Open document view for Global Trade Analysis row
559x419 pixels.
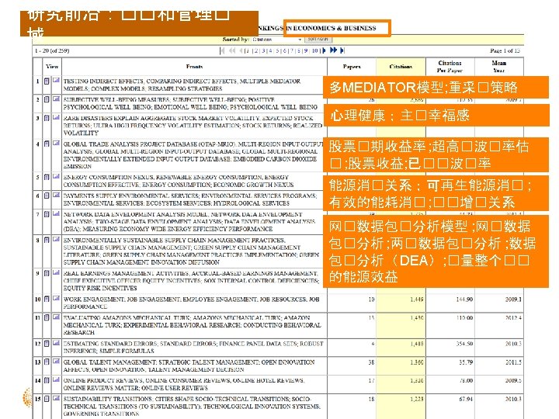(x=47, y=144)
